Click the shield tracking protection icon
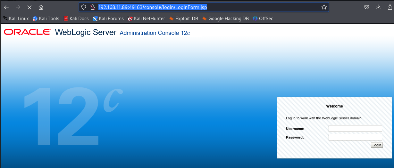The width and height of the screenshot is (394, 168). pyautogui.click(x=84, y=7)
